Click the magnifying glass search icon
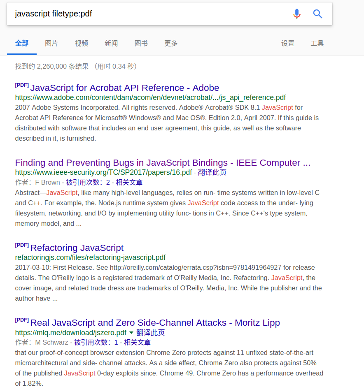 (x=317, y=14)
